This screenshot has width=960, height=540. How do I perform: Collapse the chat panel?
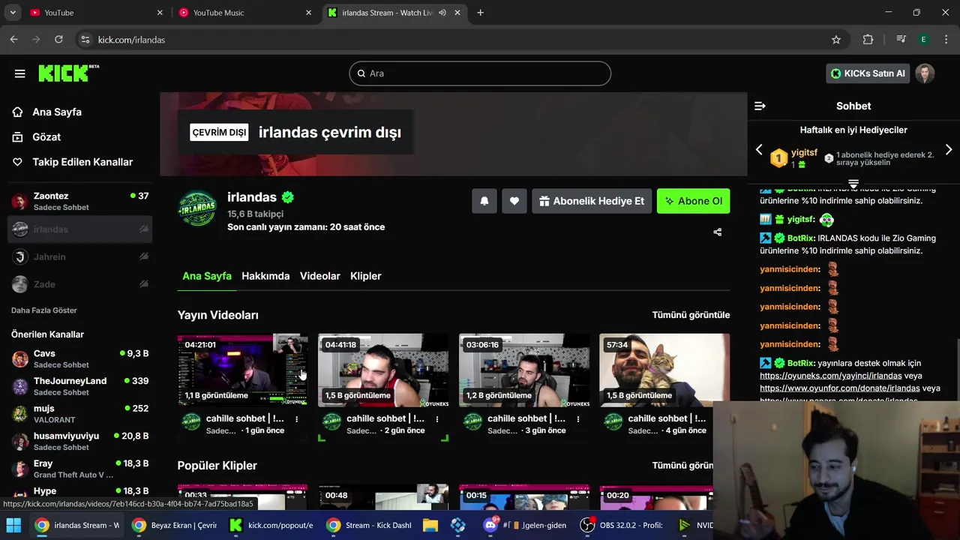pyautogui.click(x=760, y=106)
